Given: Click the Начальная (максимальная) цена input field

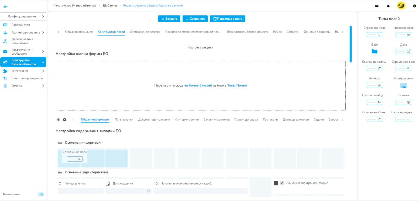Looking at the screenshot, I should 201,191.
